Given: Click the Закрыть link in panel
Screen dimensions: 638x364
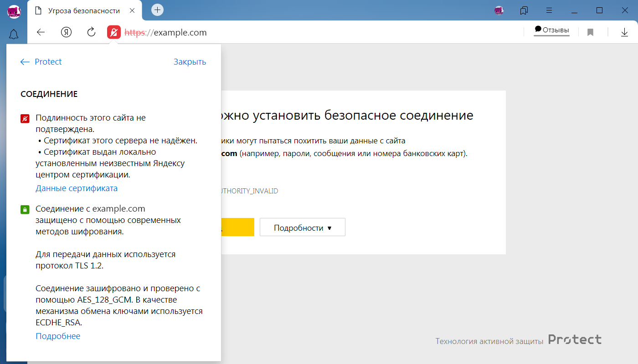Looking at the screenshot, I should [190, 62].
